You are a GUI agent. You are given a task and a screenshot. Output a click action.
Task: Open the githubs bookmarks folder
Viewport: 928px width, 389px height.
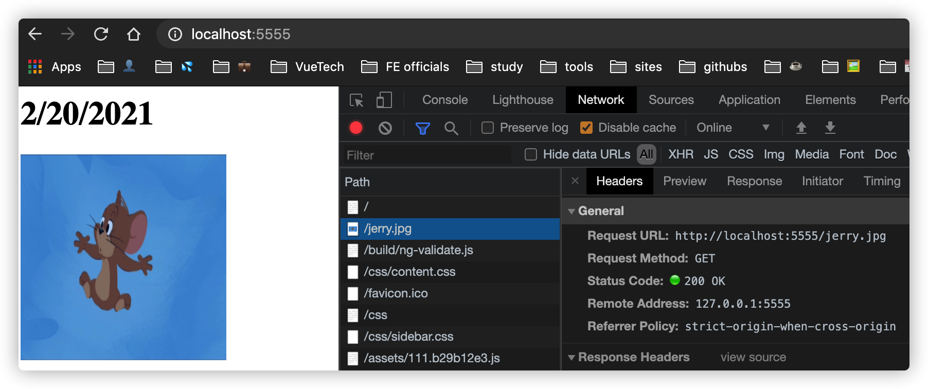point(713,67)
